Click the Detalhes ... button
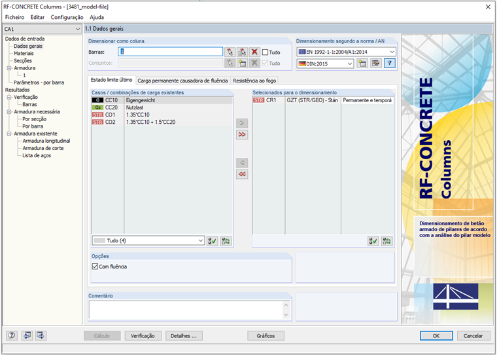The width and height of the screenshot is (497, 355). (184, 335)
